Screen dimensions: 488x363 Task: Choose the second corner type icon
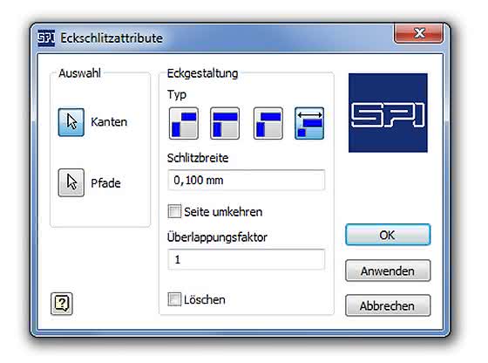[x=225, y=123]
